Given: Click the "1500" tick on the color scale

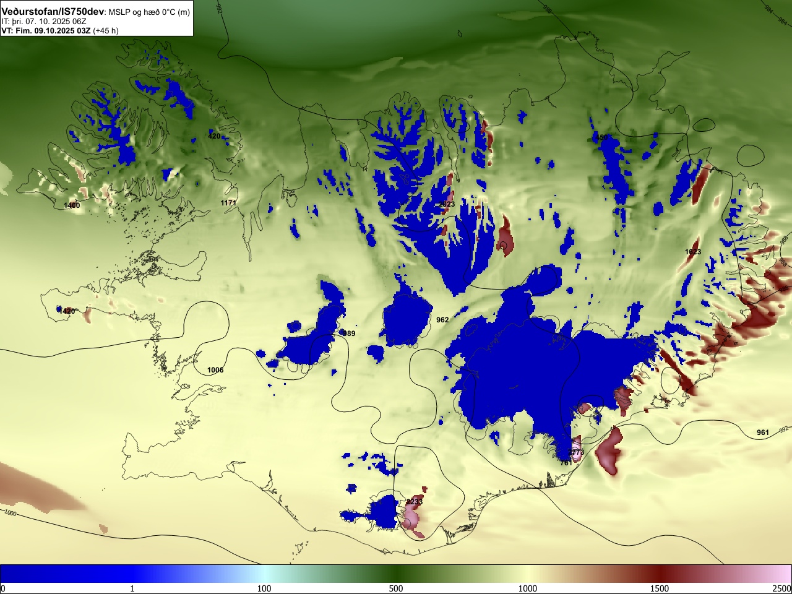Looking at the screenshot, I should (x=660, y=588).
